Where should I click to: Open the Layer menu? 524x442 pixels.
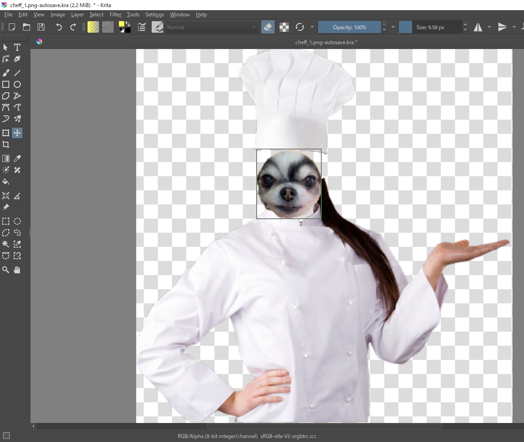pyautogui.click(x=77, y=15)
